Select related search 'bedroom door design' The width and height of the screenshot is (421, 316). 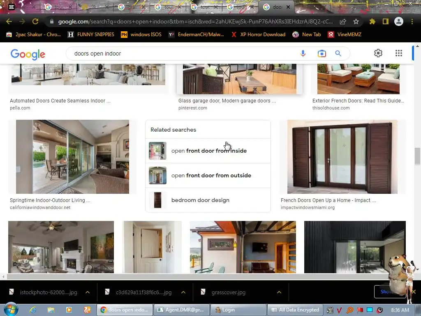pyautogui.click(x=208, y=200)
